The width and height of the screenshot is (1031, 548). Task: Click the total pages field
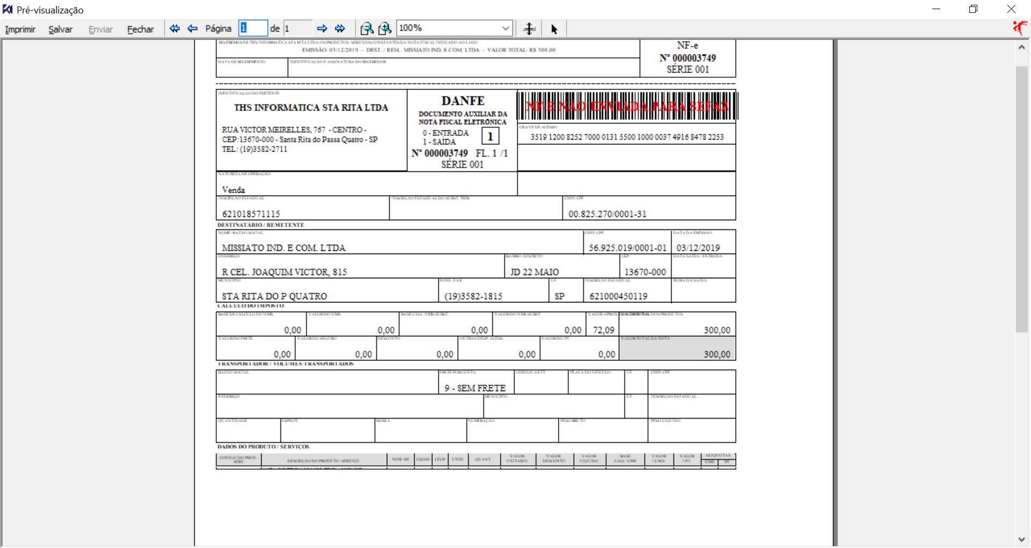pos(297,28)
